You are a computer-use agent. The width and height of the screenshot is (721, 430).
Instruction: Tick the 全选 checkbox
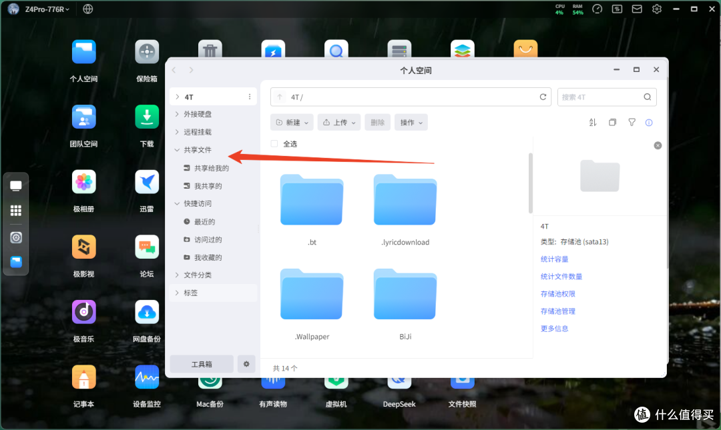point(274,144)
